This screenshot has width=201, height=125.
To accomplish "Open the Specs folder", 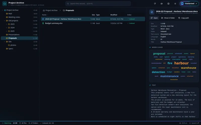I will coord(20,49).
